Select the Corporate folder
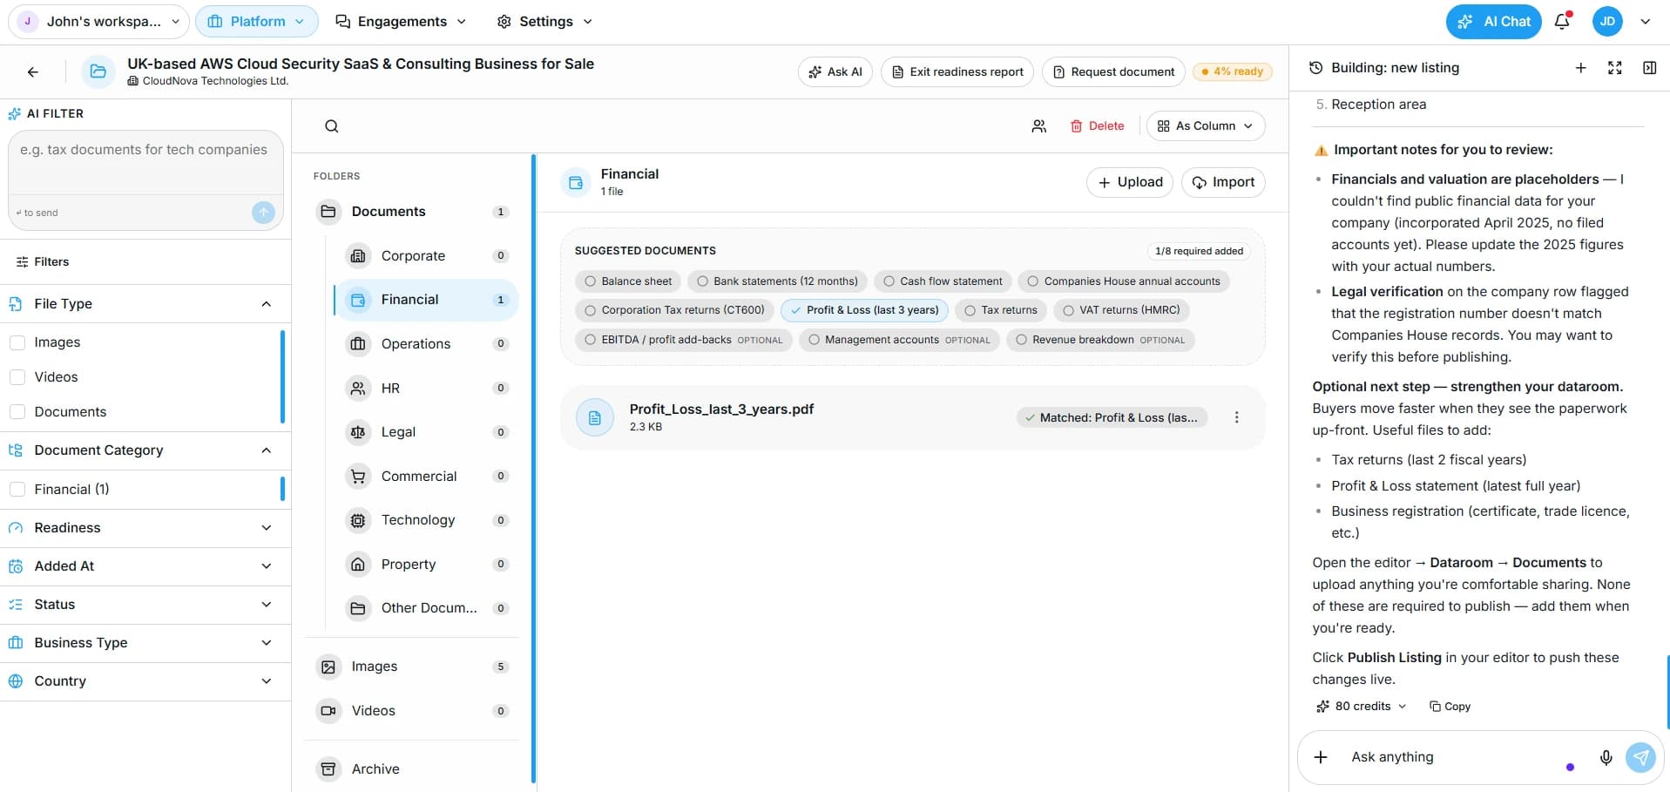1670x792 pixels. (427, 256)
